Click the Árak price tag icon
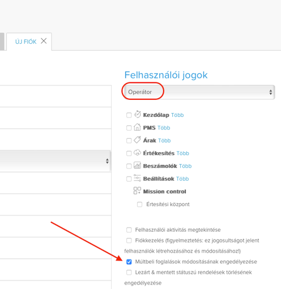Image resolution: width=281 pixels, height=289 pixels. click(137, 140)
